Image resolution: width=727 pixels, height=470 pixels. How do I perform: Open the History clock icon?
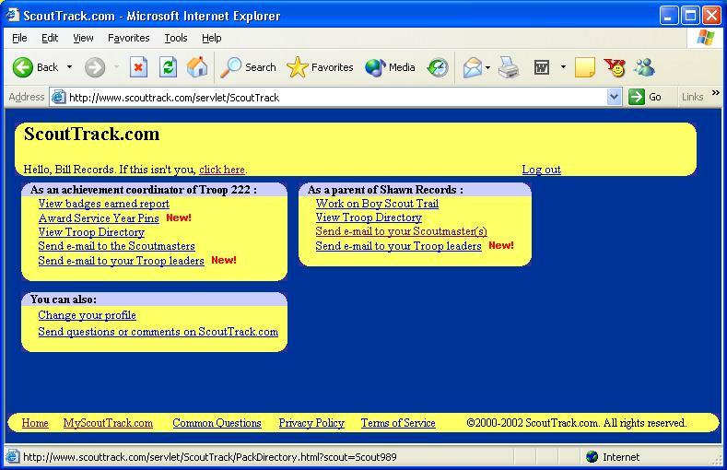click(x=438, y=67)
